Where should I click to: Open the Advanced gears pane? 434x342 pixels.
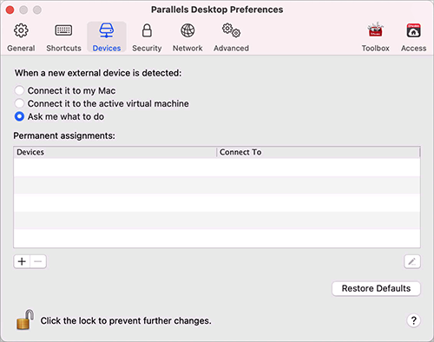(231, 37)
